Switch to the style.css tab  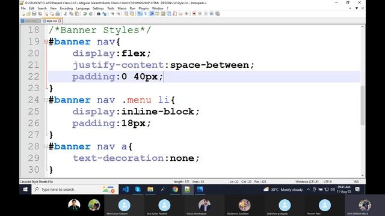click(x=52, y=21)
